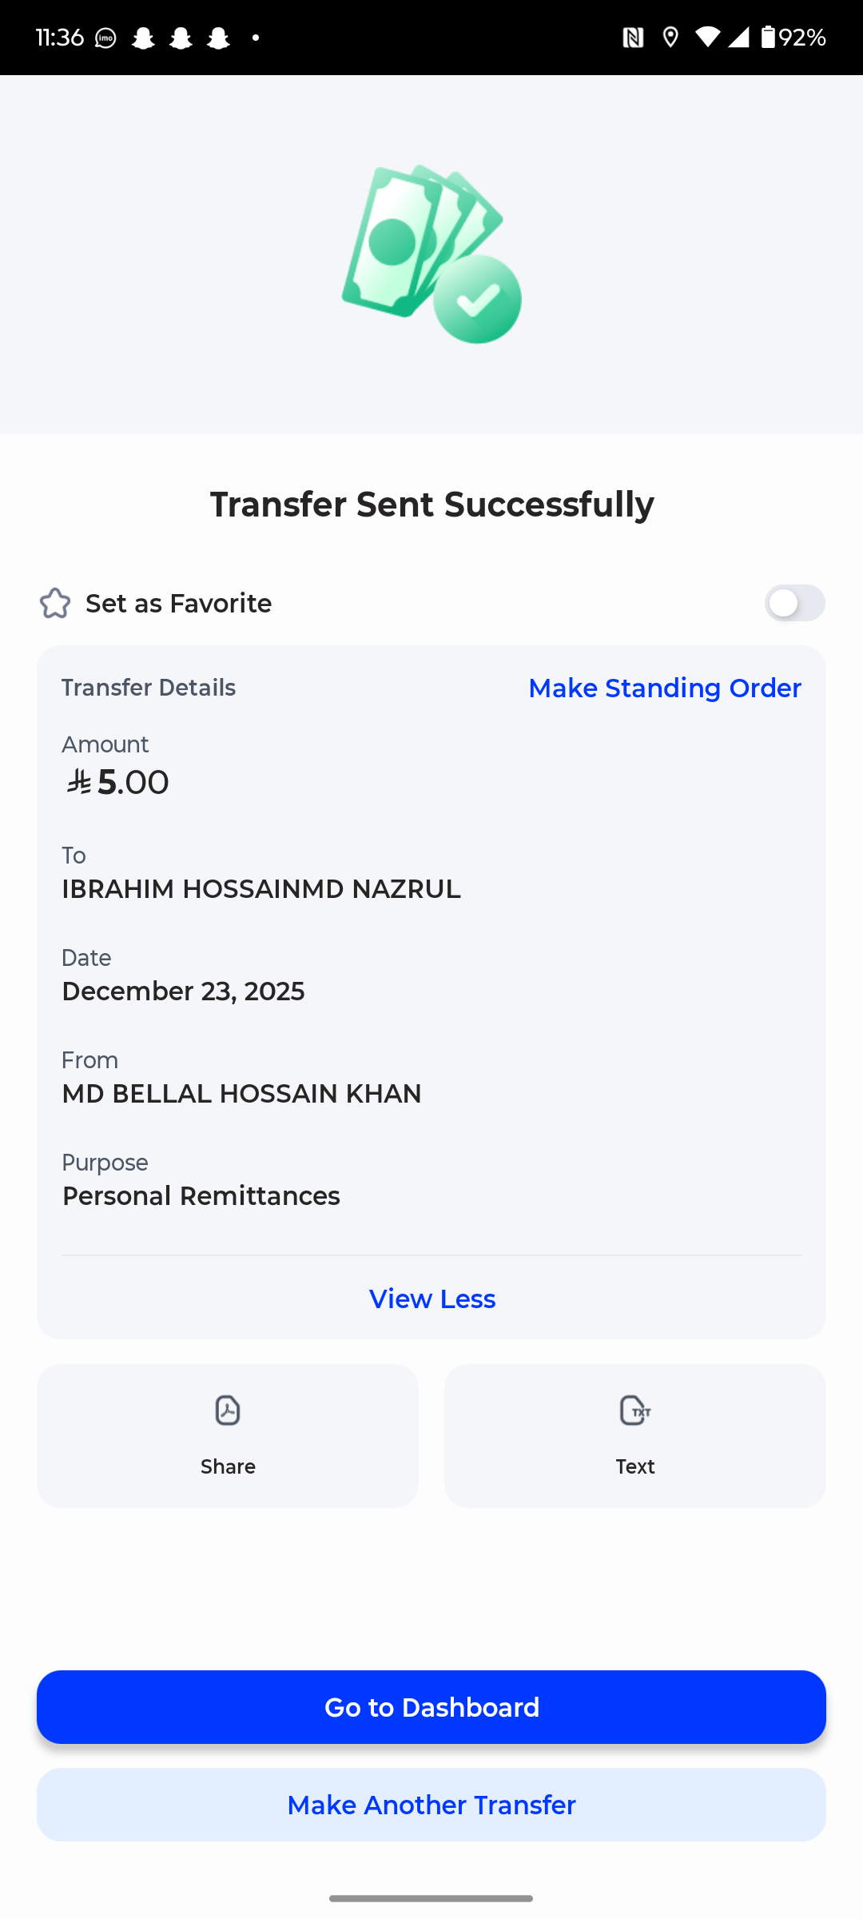Tap the money success checkmark illustration
This screenshot has height=1919, width=863.
431,254
